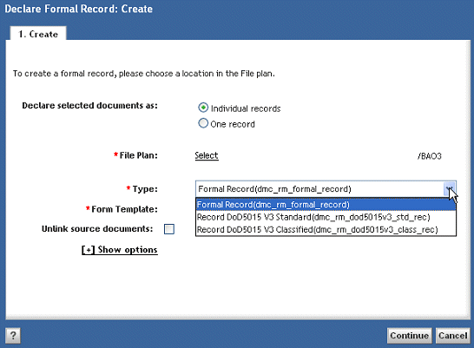
Task: Click the Cancel button
Action: pos(453,336)
